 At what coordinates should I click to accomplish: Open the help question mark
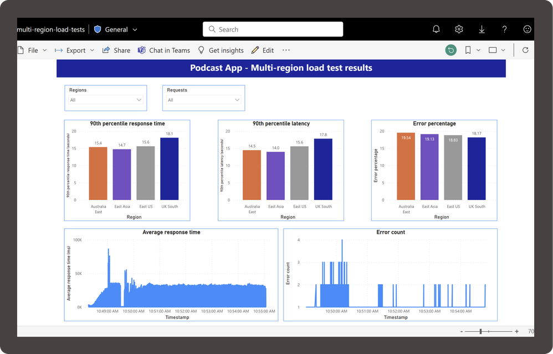pos(504,29)
